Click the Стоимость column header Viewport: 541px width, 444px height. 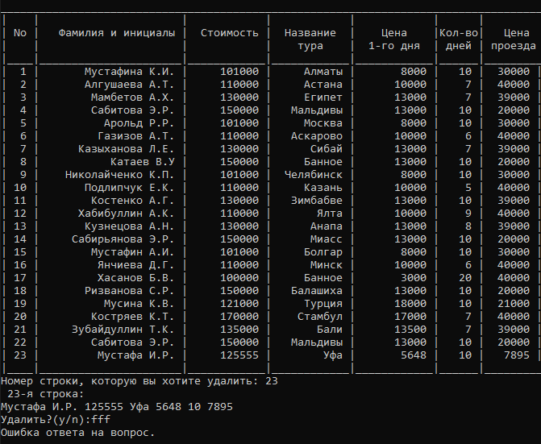pos(230,33)
